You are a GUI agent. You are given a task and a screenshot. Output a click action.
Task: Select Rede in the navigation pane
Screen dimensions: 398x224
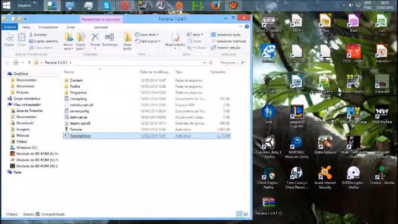[17, 172]
